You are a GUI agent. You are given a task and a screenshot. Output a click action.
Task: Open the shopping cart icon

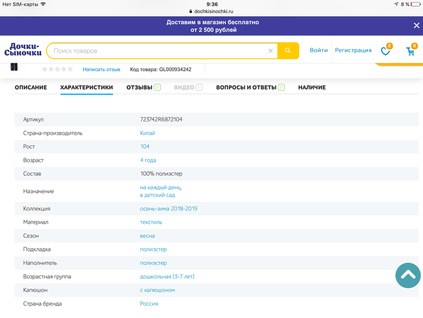(410, 51)
